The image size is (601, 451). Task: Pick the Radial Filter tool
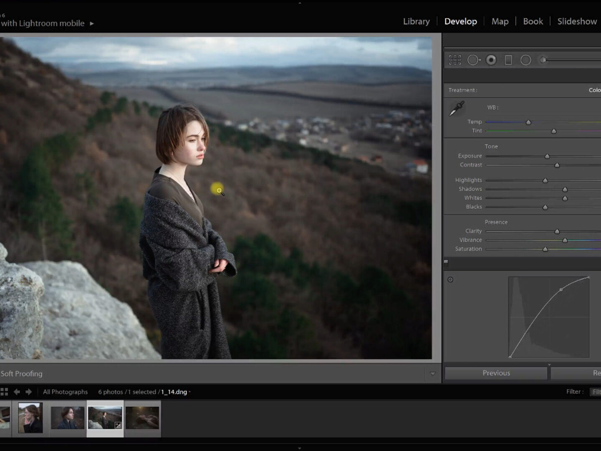click(x=525, y=60)
